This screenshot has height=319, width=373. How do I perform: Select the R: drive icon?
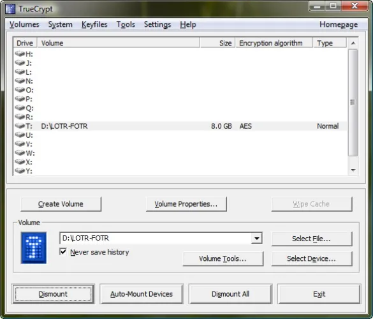click(20, 117)
